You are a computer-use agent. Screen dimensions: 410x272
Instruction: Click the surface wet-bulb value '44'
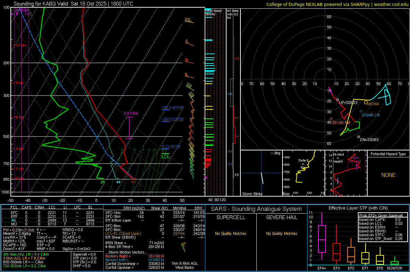(118, 182)
